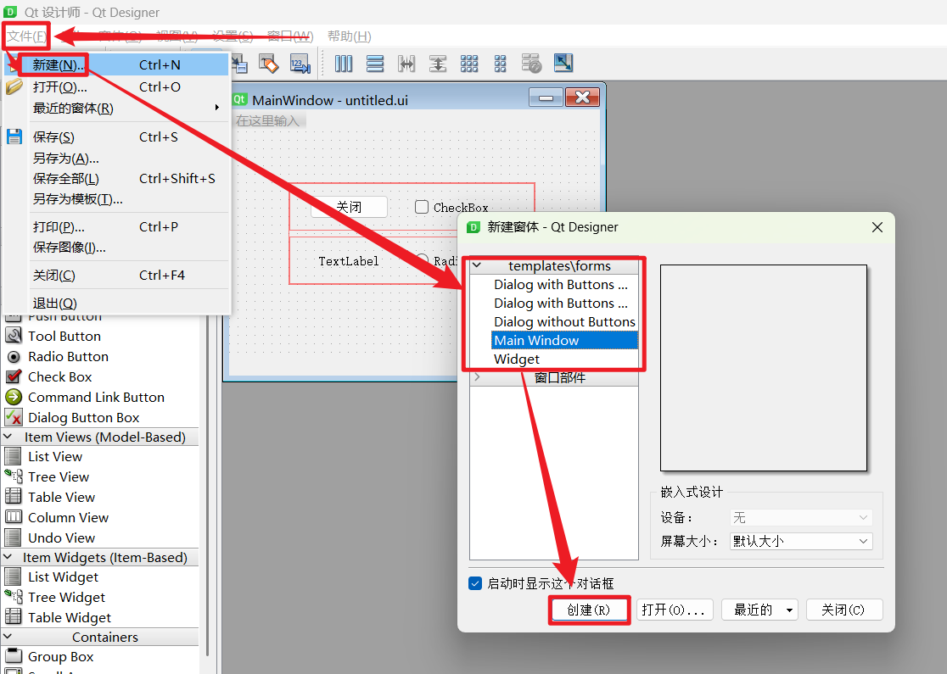This screenshot has width=947, height=674.
Task: Pick the Dialog Button Box widget icon
Action: pyautogui.click(x=14, y=418)
